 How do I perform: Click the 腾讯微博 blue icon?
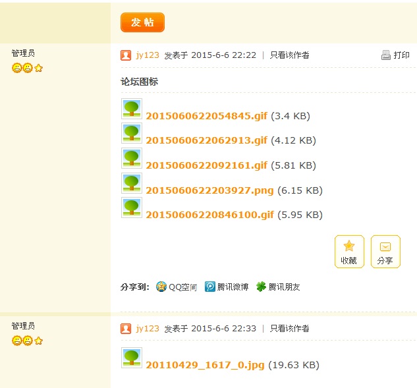(210, 287)
